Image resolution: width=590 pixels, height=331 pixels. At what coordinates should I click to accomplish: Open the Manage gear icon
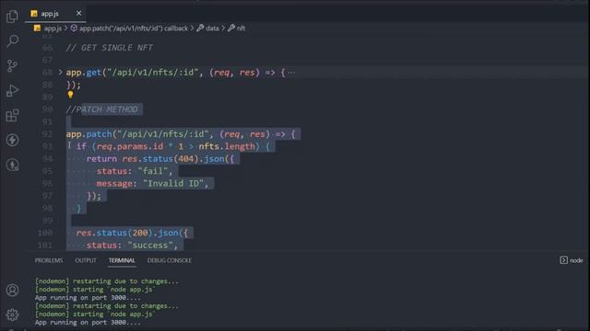coord(12,314)
